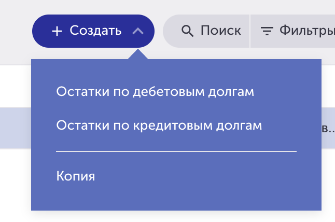This screenshot has height=222, width=335.
Task: Click the triangular pointer atop the dropdown panel
Action: 138,54
